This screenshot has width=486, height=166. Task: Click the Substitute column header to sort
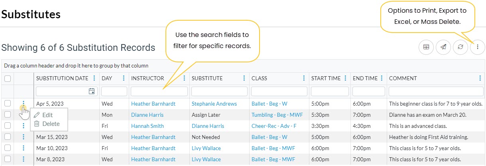coord(207,78)
